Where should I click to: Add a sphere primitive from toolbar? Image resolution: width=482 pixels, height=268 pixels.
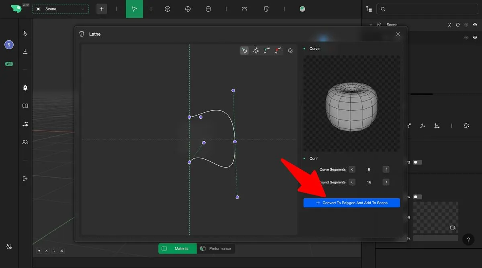pos(188,9)
